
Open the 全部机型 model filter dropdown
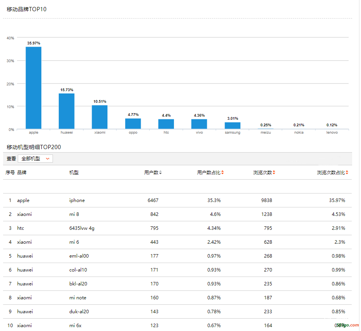pyautogui.click(x=35, y=158)
